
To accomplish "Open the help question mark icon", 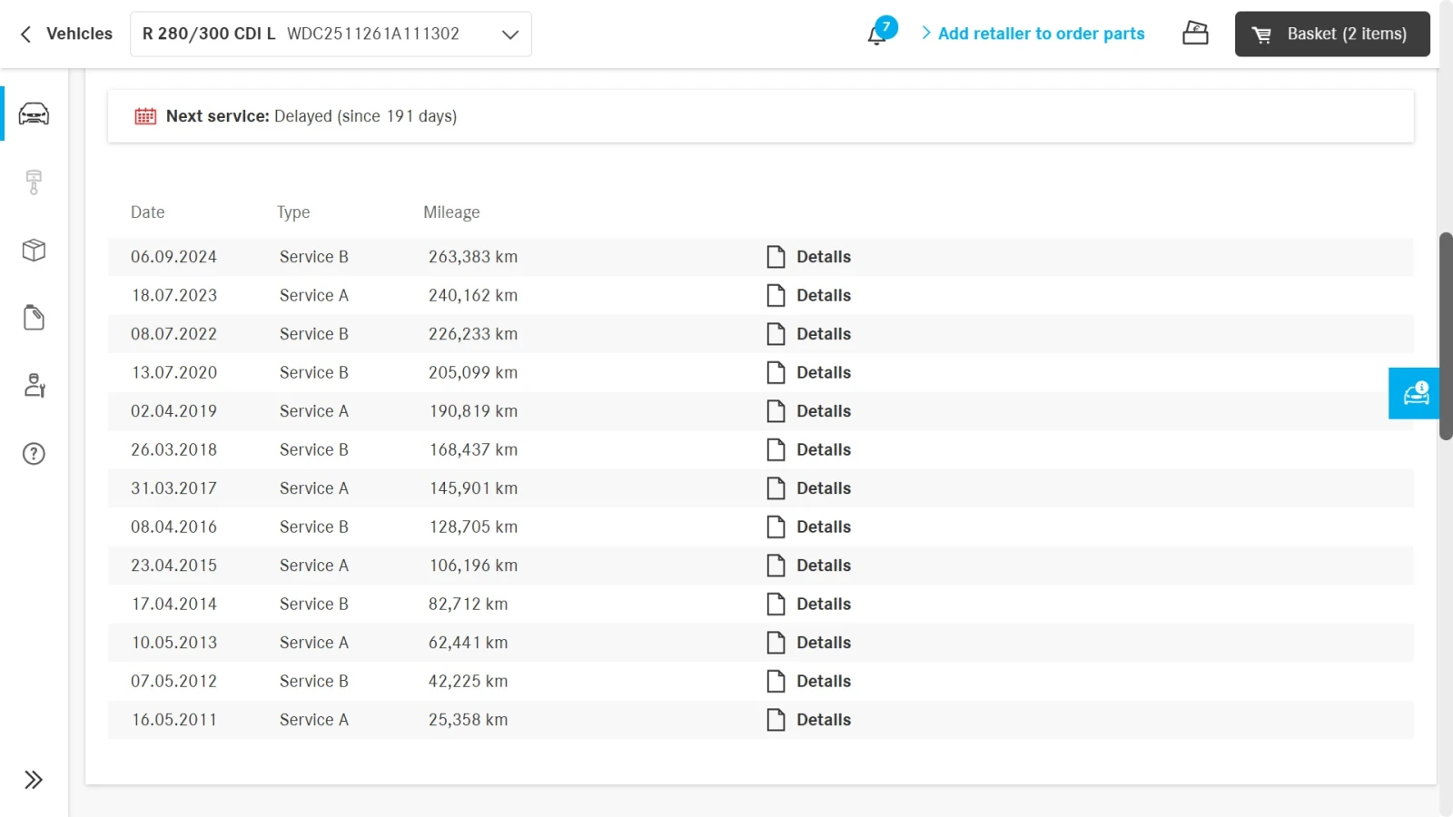I will click(34, 454).
